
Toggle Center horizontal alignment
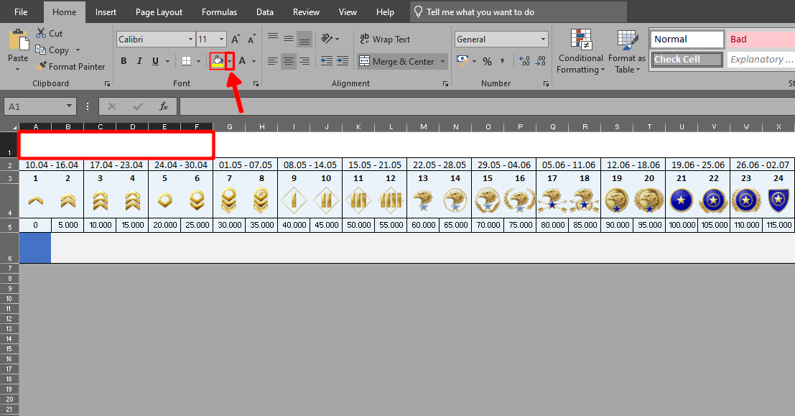click(x=289, y=61)
